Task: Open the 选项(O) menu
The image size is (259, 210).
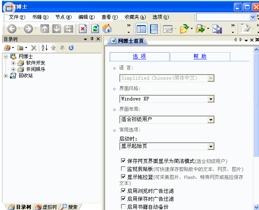Action: [160, 17]
